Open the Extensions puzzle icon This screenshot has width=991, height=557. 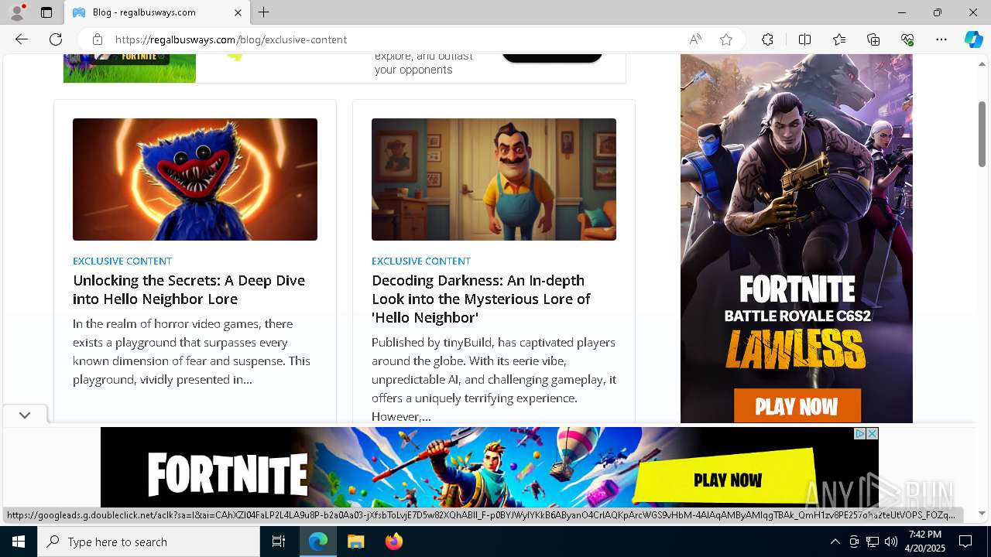[x=767, y=39]
